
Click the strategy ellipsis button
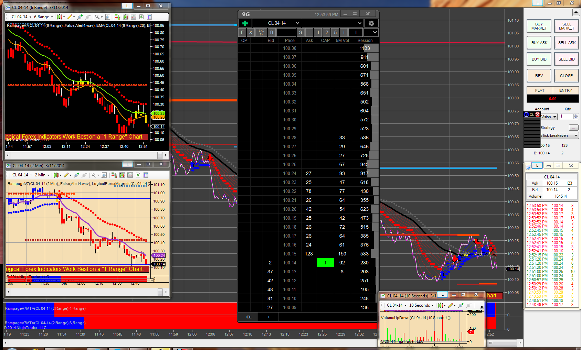[x=573, y=128]
